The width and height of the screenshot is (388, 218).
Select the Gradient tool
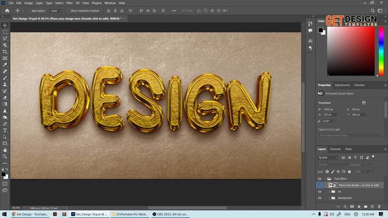coord(5,104)
